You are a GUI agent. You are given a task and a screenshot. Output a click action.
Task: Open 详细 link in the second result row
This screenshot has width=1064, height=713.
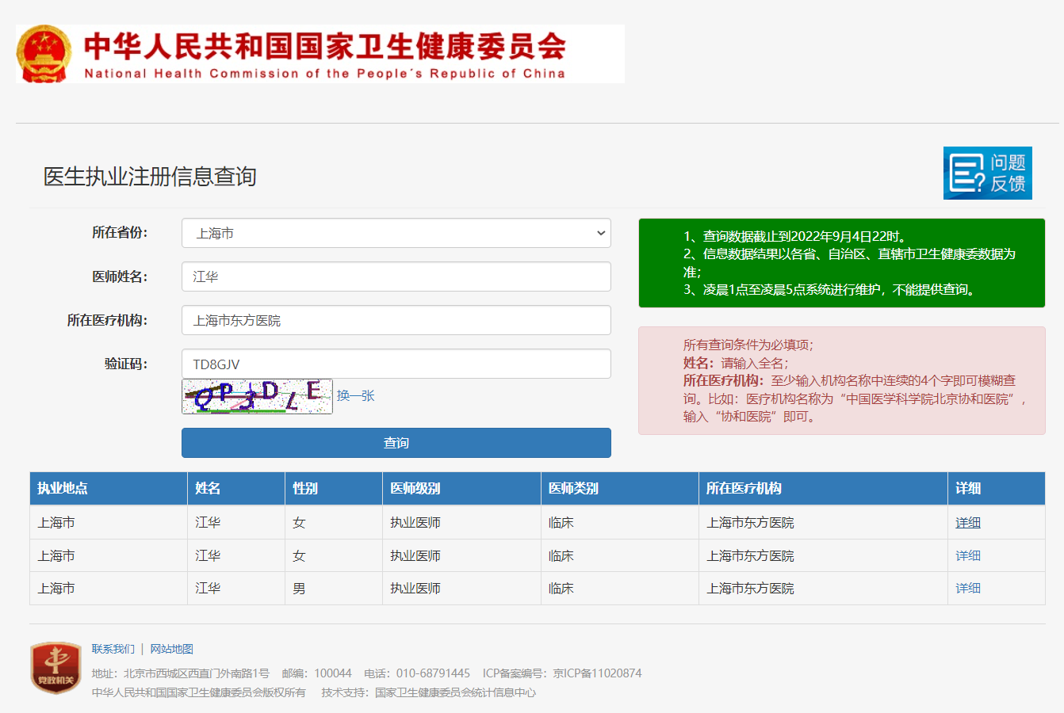pyautogui.click(x=968, y=555)
